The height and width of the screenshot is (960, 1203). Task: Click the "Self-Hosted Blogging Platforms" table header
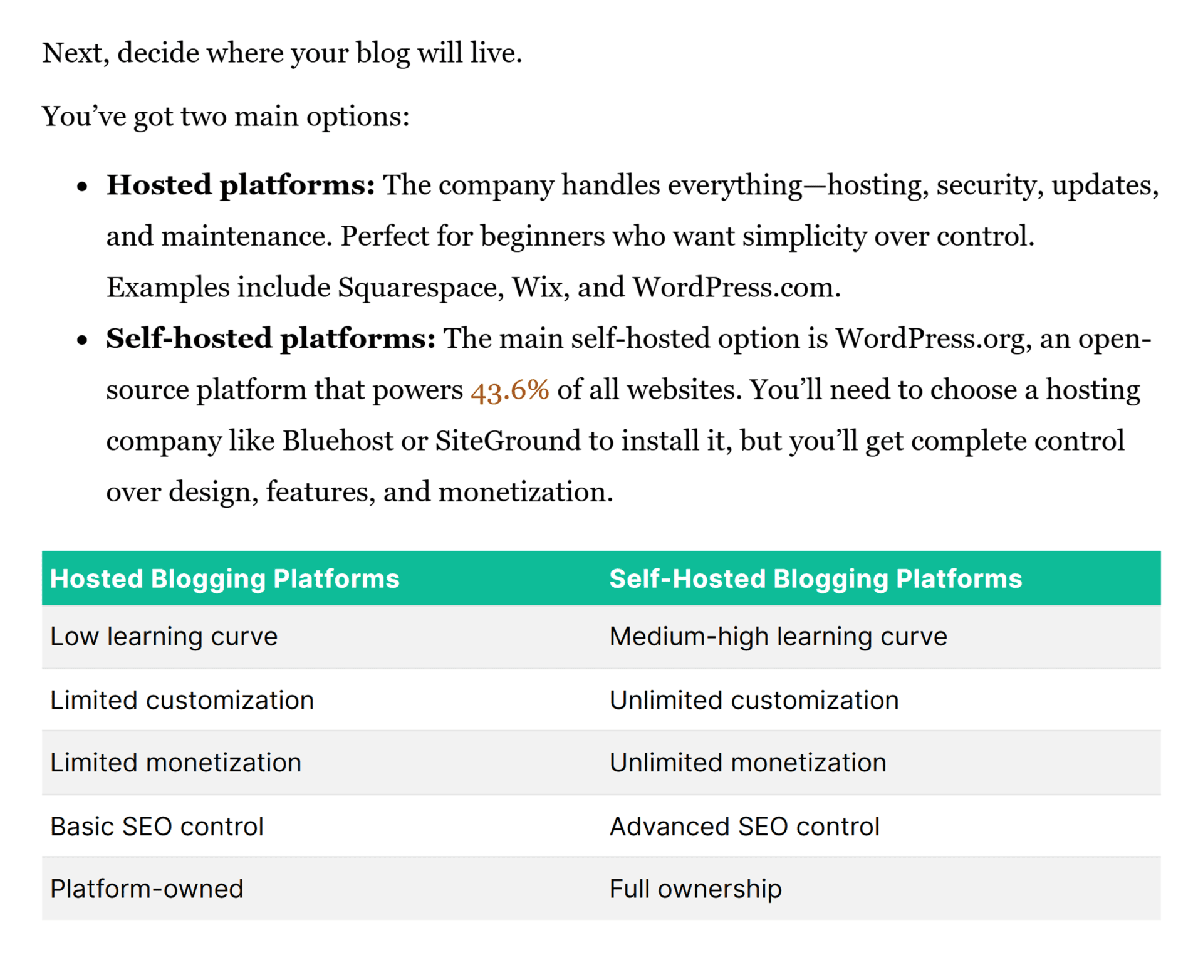point(815,578)
